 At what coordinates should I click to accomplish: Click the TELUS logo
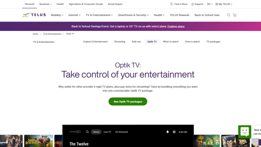point(34,15)
